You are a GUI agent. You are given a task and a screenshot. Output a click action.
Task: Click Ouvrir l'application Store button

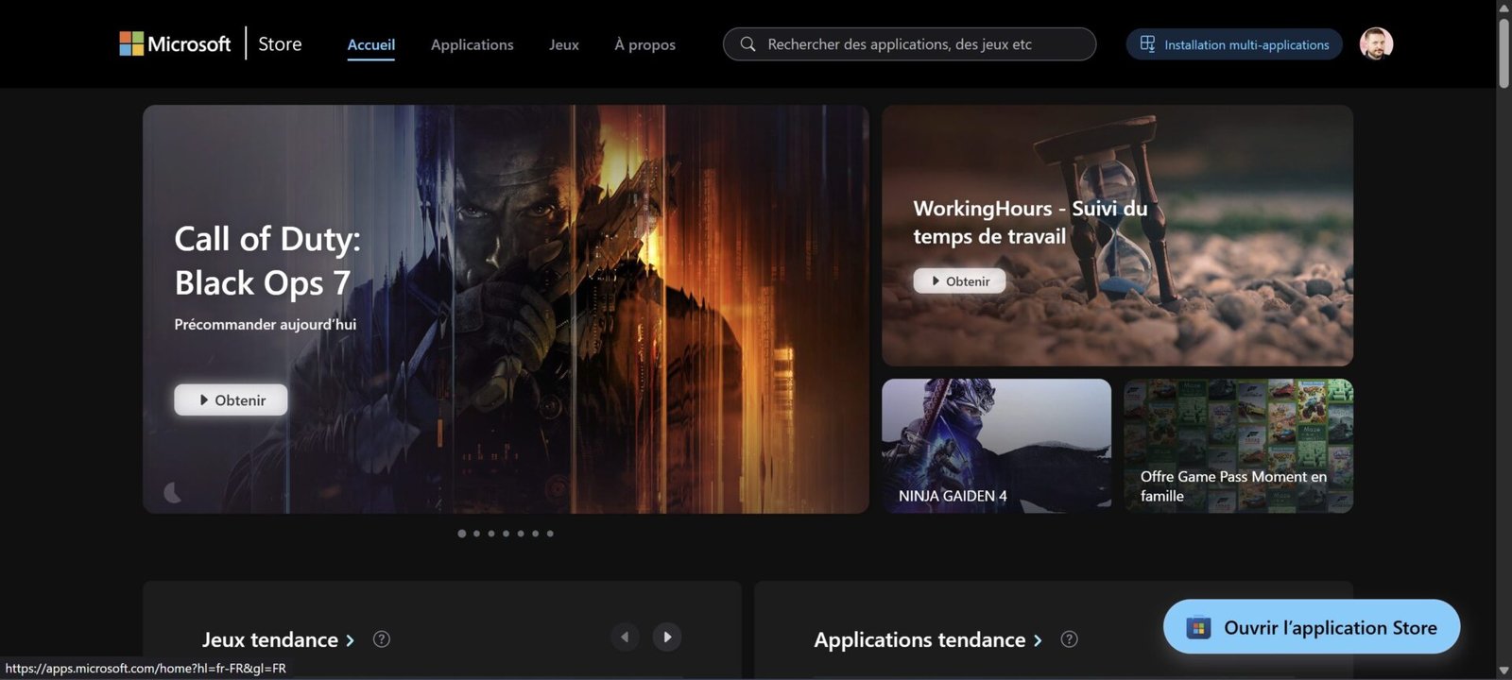[x=1311, y=627]
